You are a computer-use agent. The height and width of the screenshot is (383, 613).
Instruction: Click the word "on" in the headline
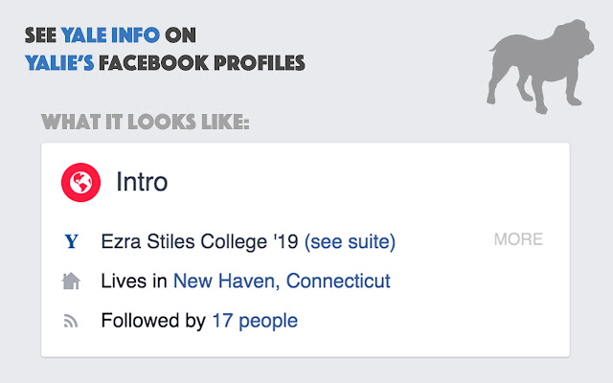coord(180,36)
